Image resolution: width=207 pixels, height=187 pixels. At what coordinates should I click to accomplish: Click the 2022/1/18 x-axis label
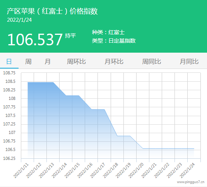point(111,170)
